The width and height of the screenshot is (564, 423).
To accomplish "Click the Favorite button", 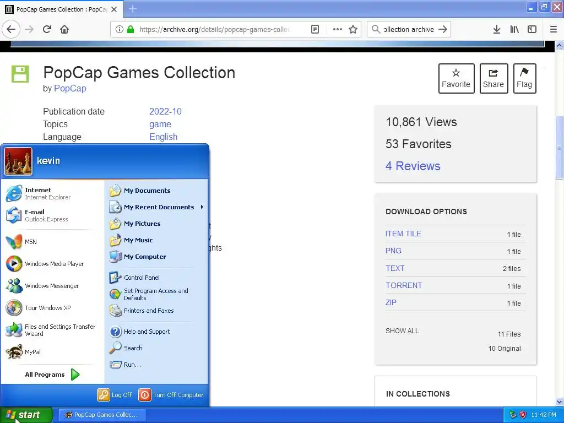I will point(456,78).
